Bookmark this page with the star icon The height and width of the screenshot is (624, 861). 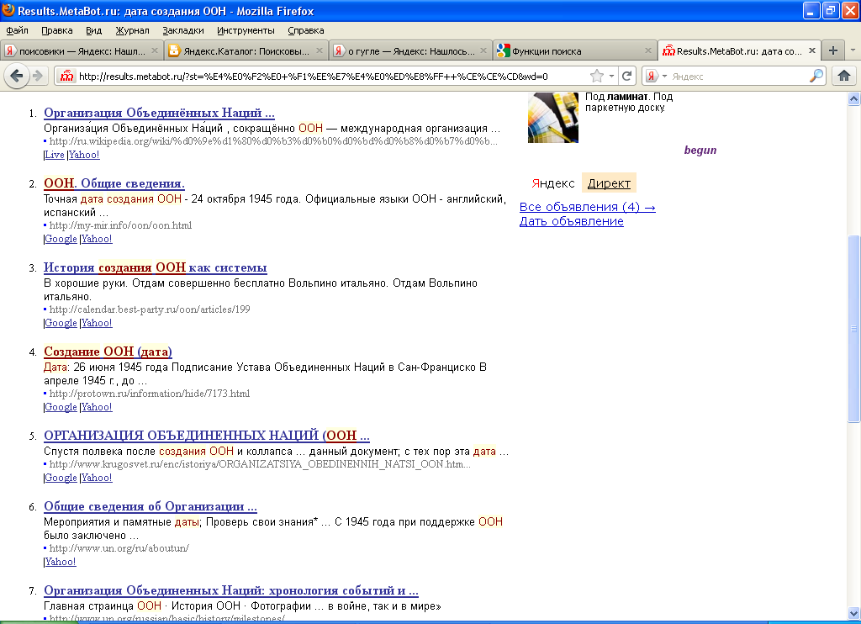pyautogui.click(x=596, y=76)
